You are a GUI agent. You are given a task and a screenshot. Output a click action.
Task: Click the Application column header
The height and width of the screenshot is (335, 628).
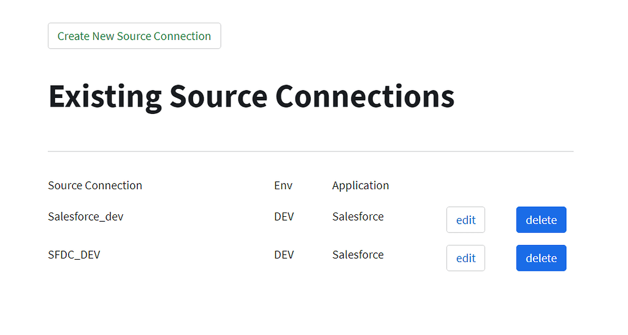(x=361, y=186)
